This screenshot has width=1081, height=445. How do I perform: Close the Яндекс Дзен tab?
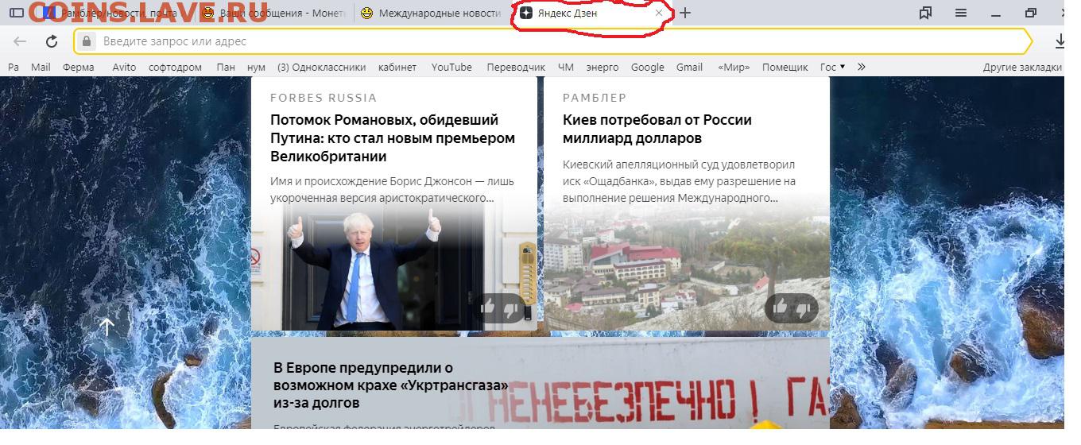pyautogui.click(x=658, y=14)
